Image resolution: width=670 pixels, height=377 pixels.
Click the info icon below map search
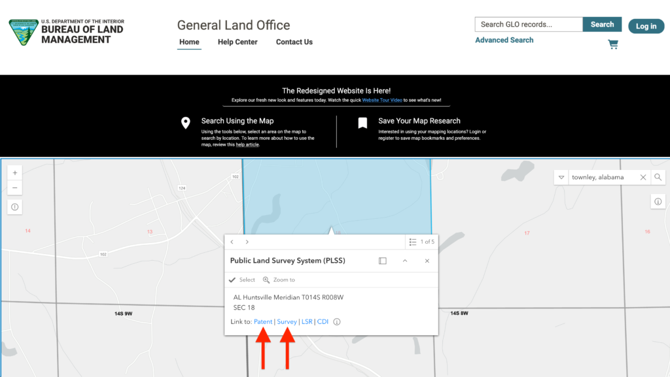[x=658, y=201]
